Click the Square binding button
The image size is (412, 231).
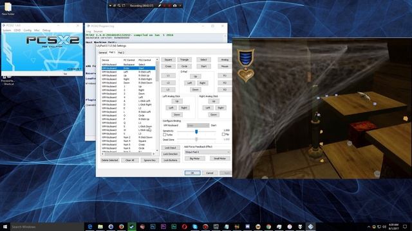pos(168,60)
